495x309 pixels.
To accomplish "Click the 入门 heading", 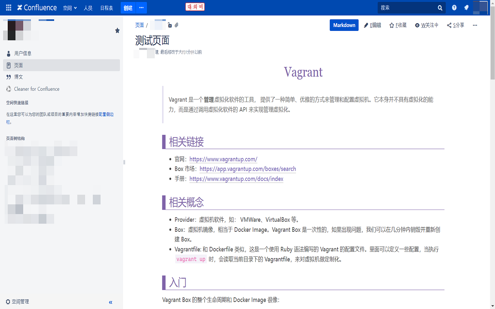I will coord(178,282).
